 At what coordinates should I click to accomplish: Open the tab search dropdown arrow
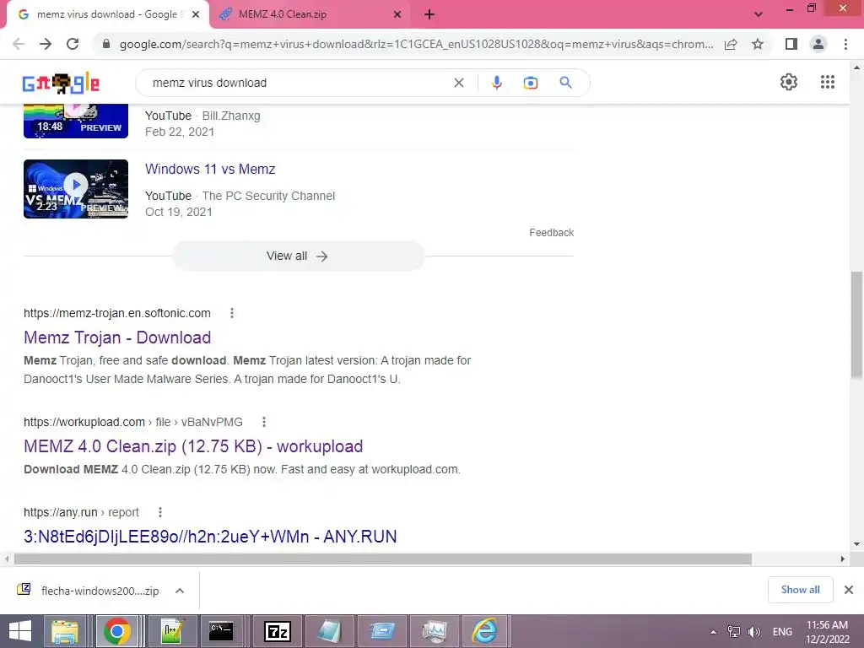click(759, 14)
